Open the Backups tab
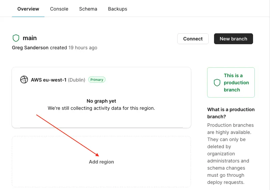The image size is (270, 190). tap(117, 9)
